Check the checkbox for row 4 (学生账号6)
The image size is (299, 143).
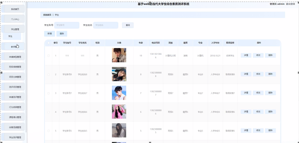pyautogui.click(x=49, y=112)
